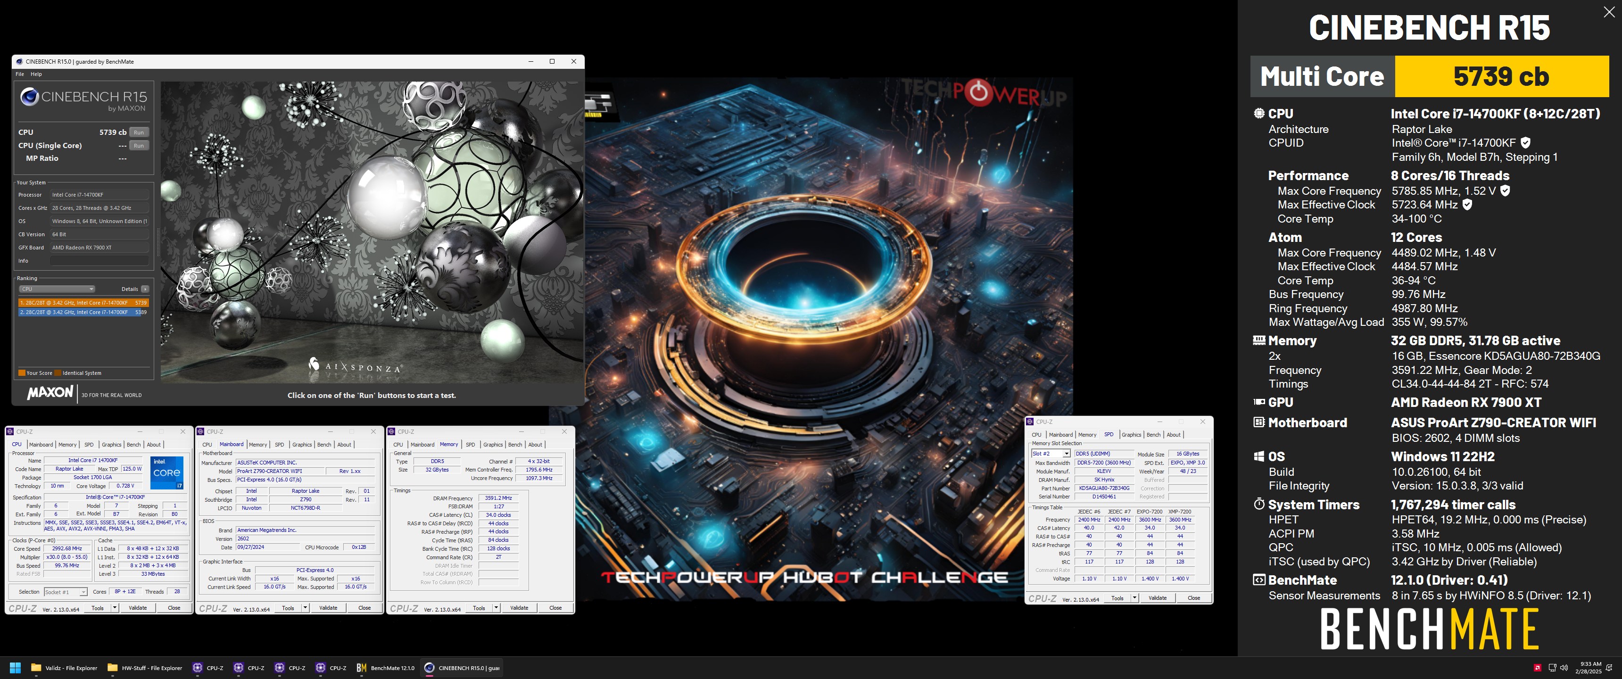Image resolution: width=1622 pixels, height=679 pixels.
Task: Minimize the Cinebench R15 window
Action: (531, 61)
